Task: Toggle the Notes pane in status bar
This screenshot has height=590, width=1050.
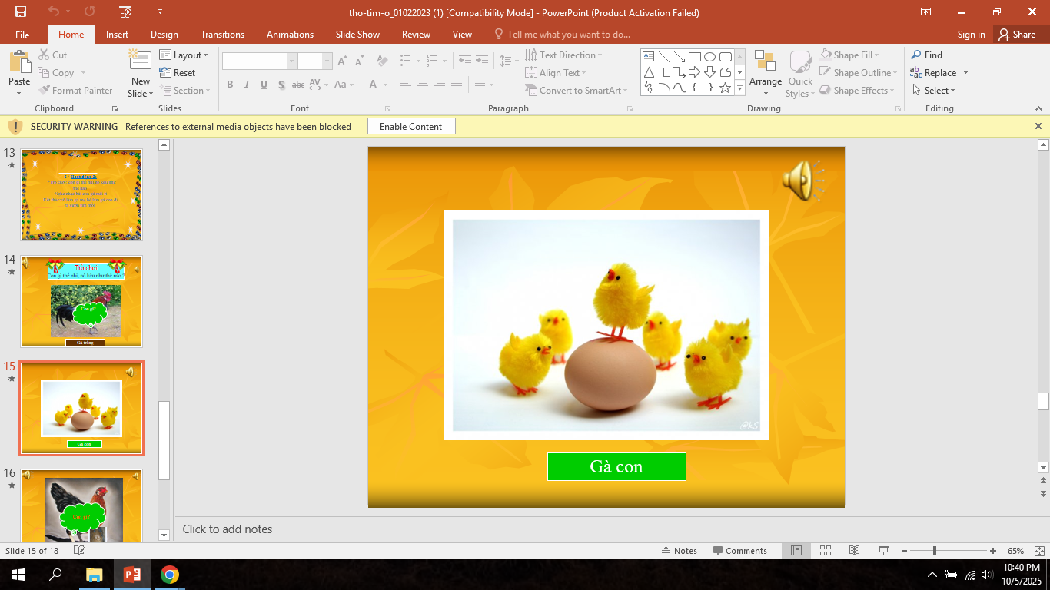Action: pos(679,551)
